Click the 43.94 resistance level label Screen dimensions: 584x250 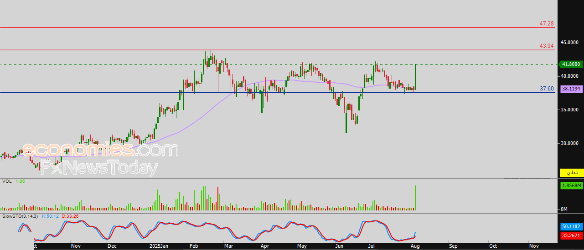coord(546,45)
